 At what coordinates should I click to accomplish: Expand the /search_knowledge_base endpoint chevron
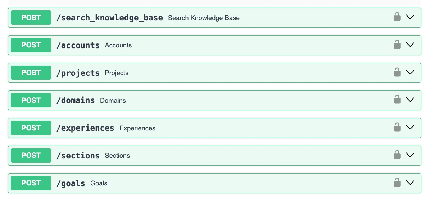click(410, 17)
